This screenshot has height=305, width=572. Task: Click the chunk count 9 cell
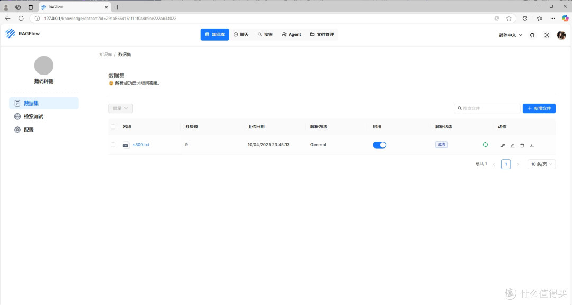186,145
